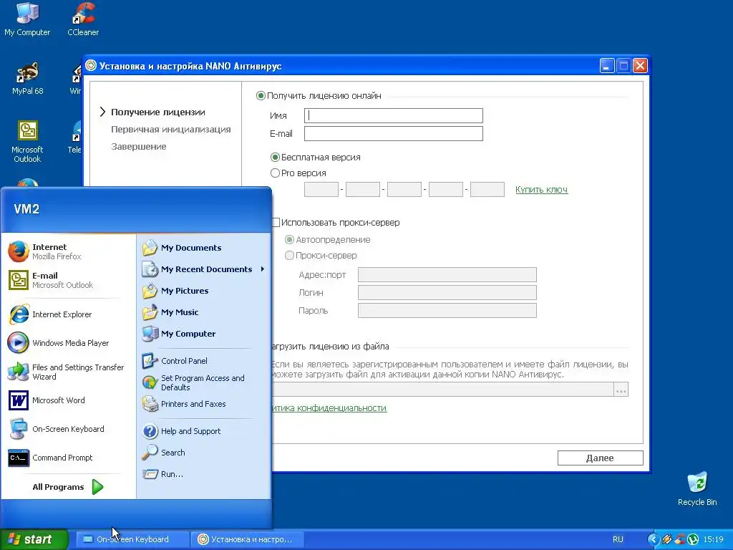This screenshot has width=733, height=550.
Task: Open privacy policy 'конфиденциальности' link
Action: [x=329, y=407]
